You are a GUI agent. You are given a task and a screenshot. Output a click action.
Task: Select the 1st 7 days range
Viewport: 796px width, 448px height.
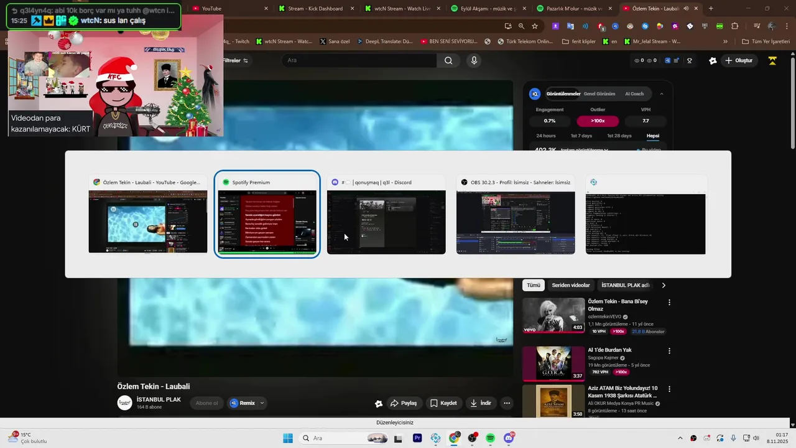(581, 136)
